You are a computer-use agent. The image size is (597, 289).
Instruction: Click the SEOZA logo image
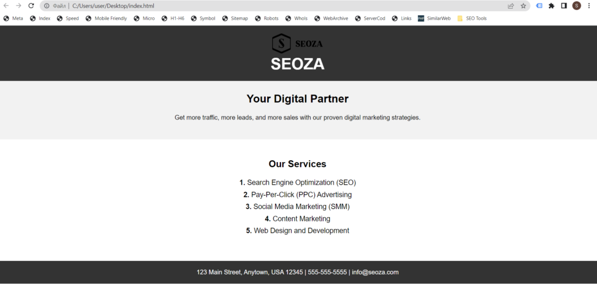(297, 43)
